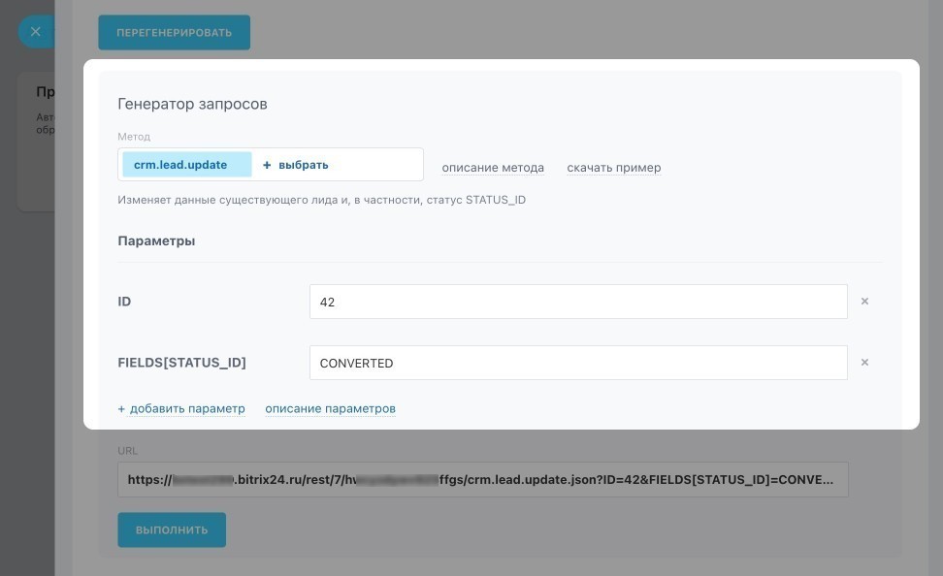Open the «описание метода» link
This screenshot has width=943, height=576.
click(493, 168)
